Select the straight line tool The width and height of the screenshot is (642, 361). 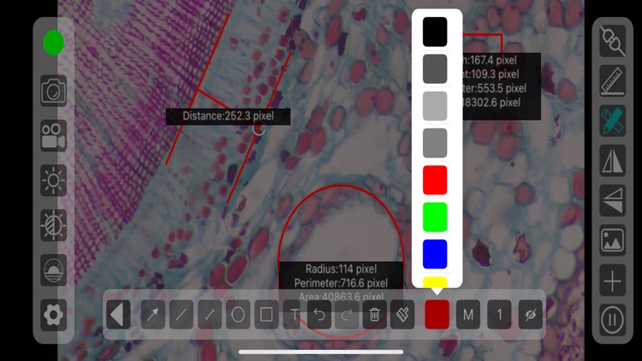pos(181,314)
